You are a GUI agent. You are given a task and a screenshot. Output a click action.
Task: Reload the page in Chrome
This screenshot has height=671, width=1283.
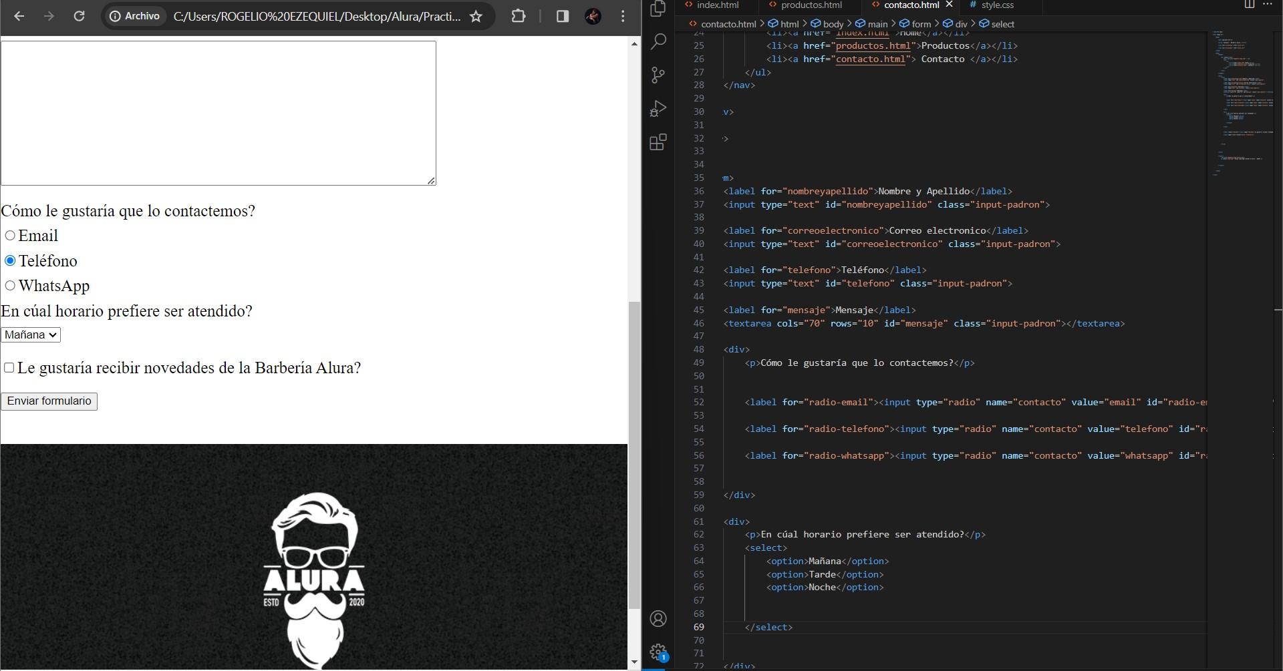79,16
